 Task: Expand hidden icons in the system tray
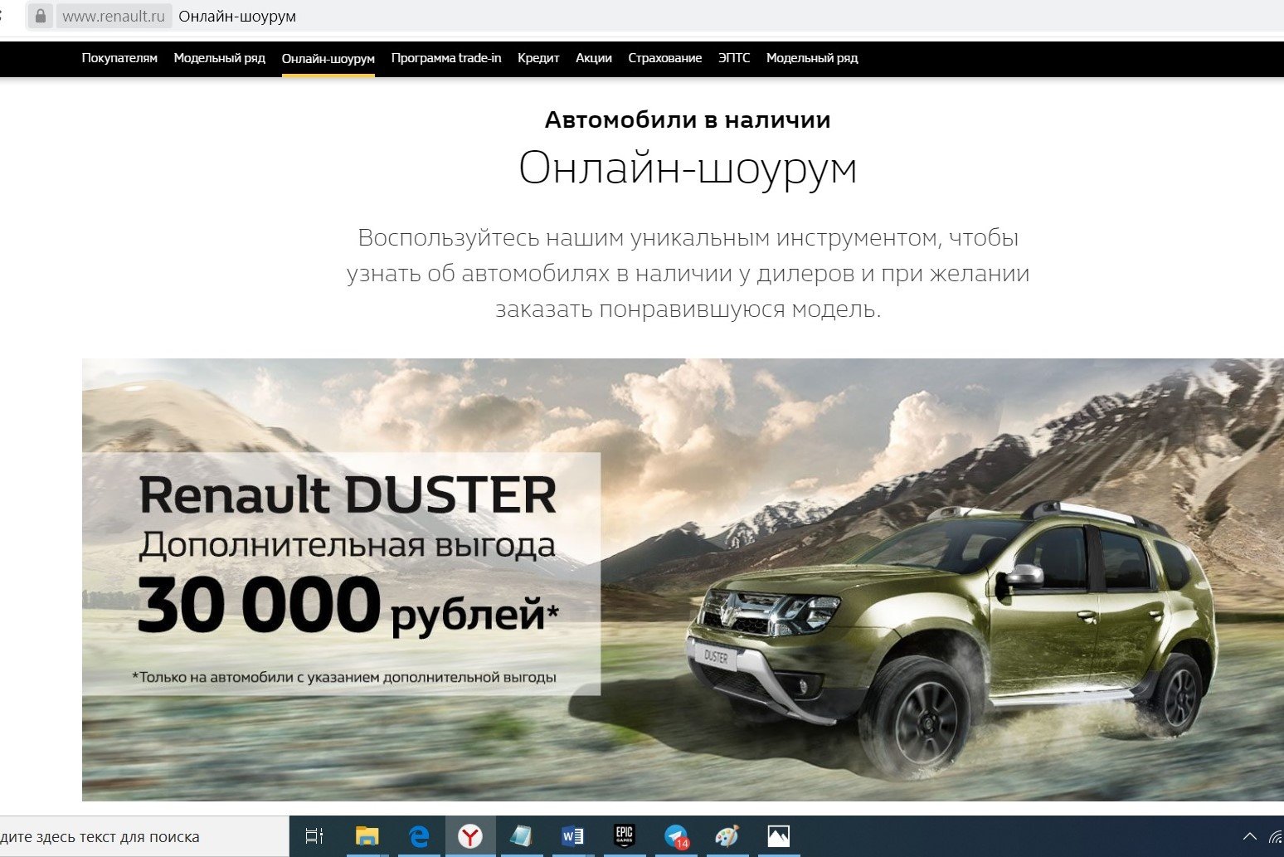(1251, 836)
